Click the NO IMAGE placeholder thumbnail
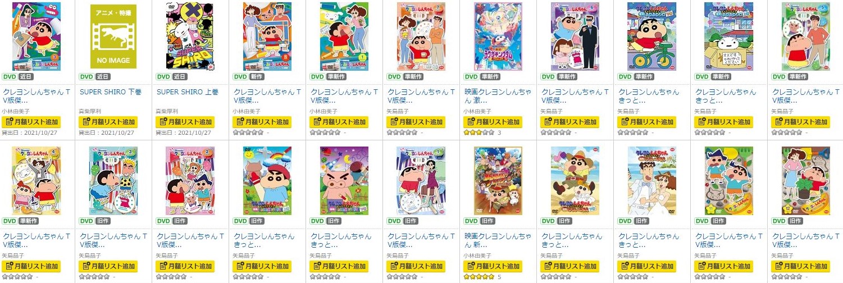This screenshot has height=283, width=843. click(113, 36)
